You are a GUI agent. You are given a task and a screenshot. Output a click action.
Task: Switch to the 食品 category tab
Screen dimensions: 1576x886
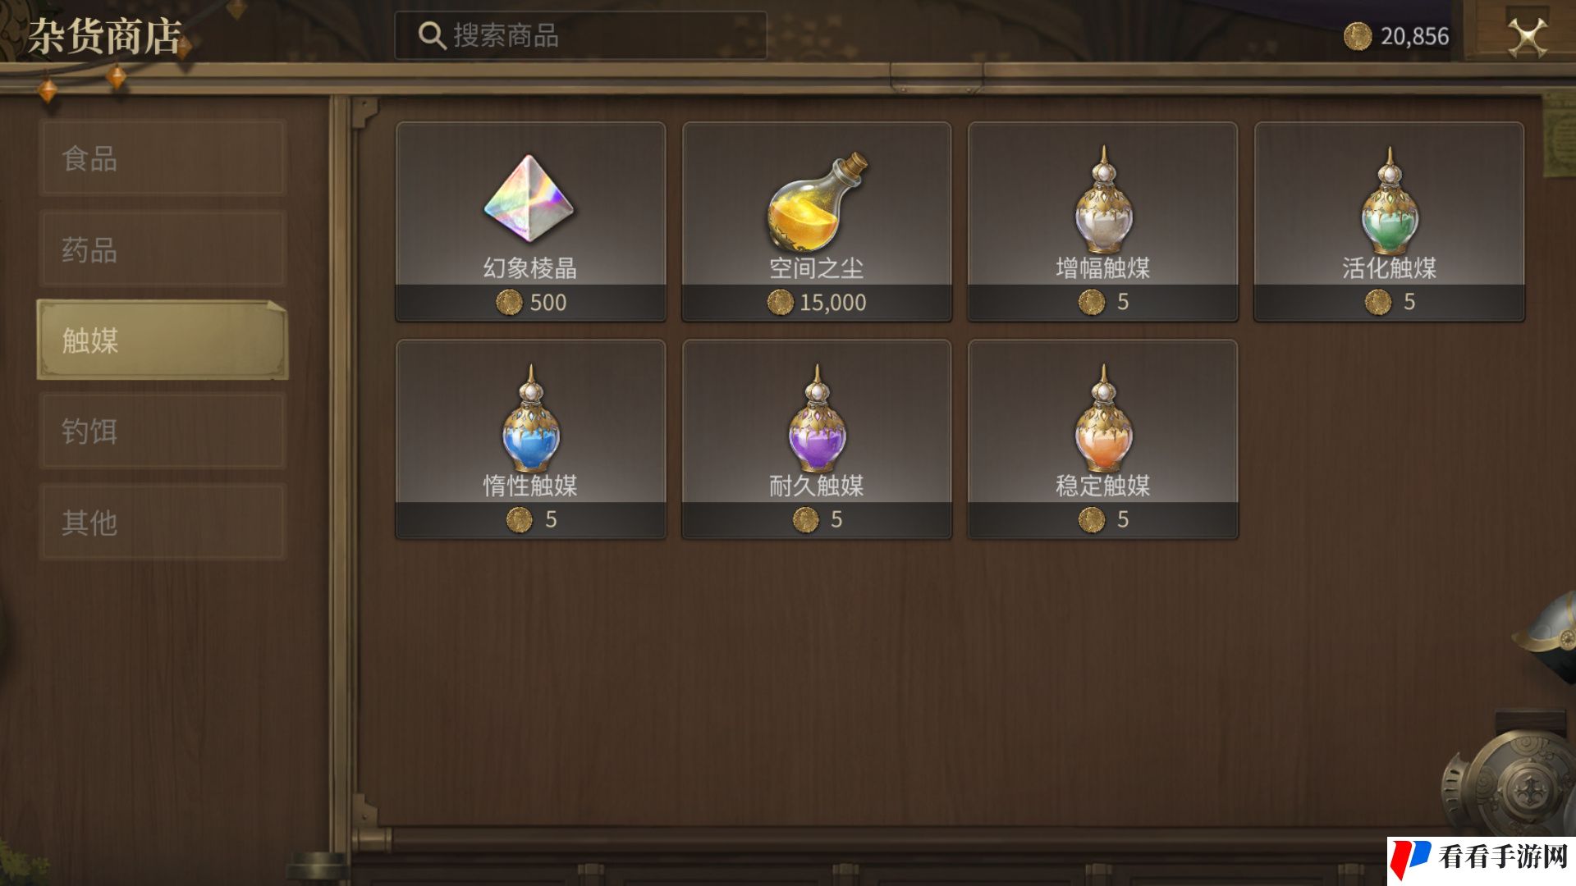pyautogui.click(x=163, y=158)
